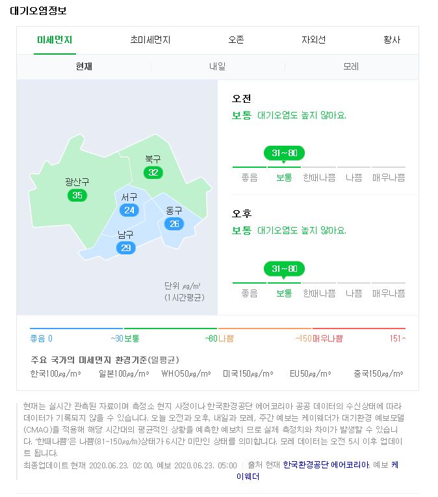Screen dimensions: 438x497
Task: Show the 내일 forecast tab
Action: point(218,66)
